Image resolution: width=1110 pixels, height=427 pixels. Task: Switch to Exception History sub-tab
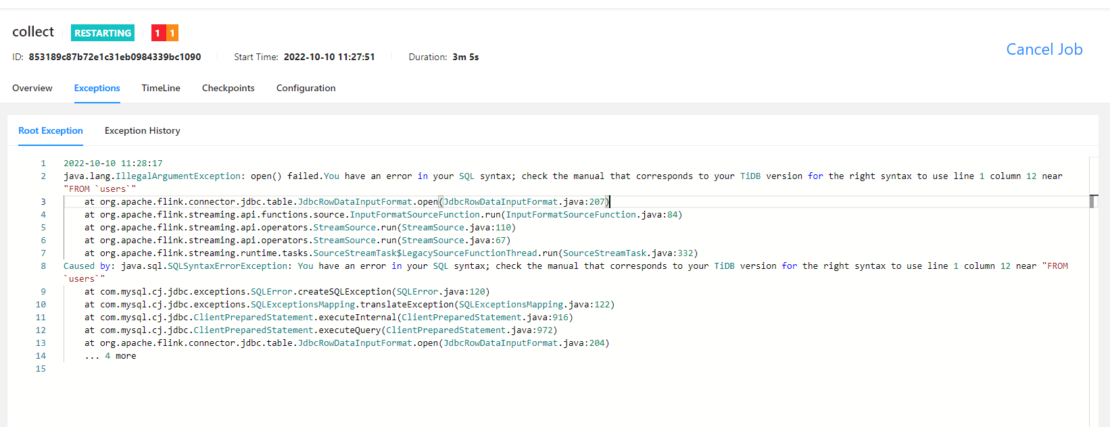click(142, 130)
